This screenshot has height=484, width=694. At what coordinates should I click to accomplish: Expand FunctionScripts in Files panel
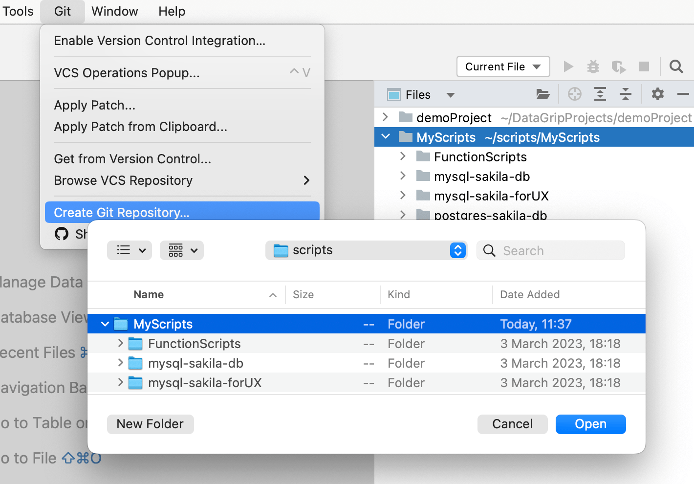point(403,156)
